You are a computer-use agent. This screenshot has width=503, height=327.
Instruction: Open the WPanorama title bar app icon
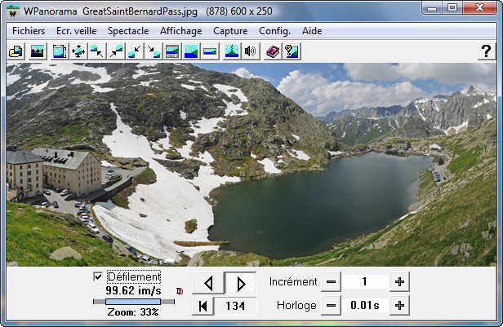[13, 11]
